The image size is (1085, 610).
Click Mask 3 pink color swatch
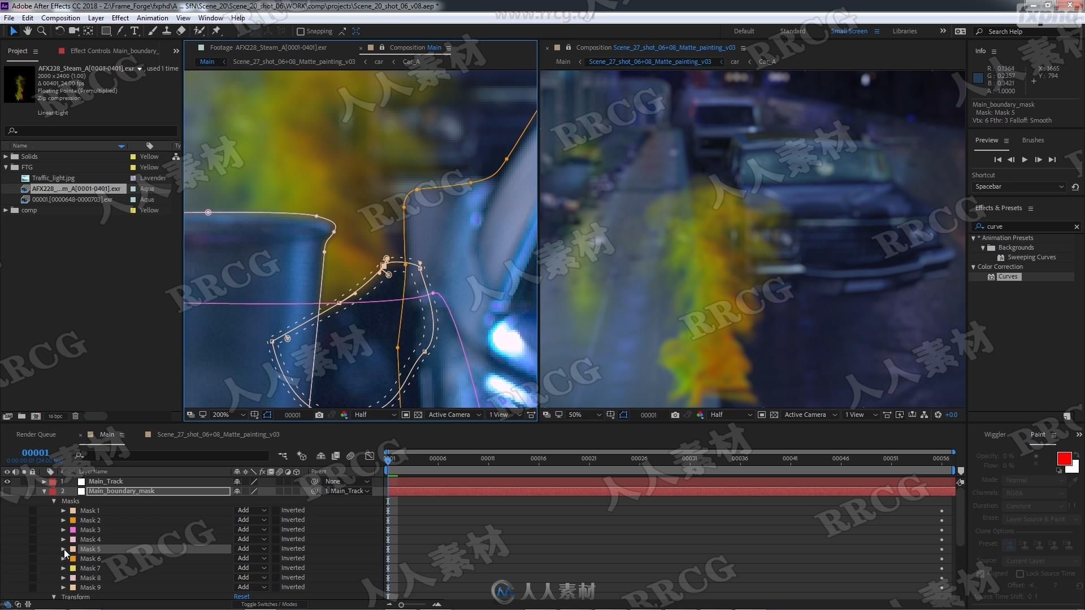(x=73, y=530)
